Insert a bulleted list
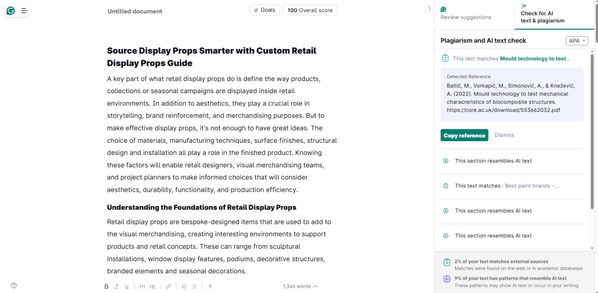The height and width of the screenshot is (293, 598). [x=194, y=287]
